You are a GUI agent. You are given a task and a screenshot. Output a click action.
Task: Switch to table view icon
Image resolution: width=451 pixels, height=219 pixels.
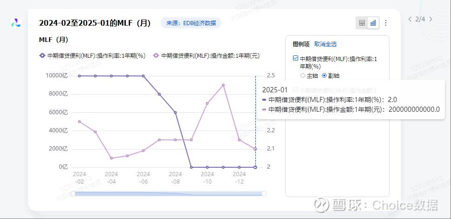(x=362, y=23)
